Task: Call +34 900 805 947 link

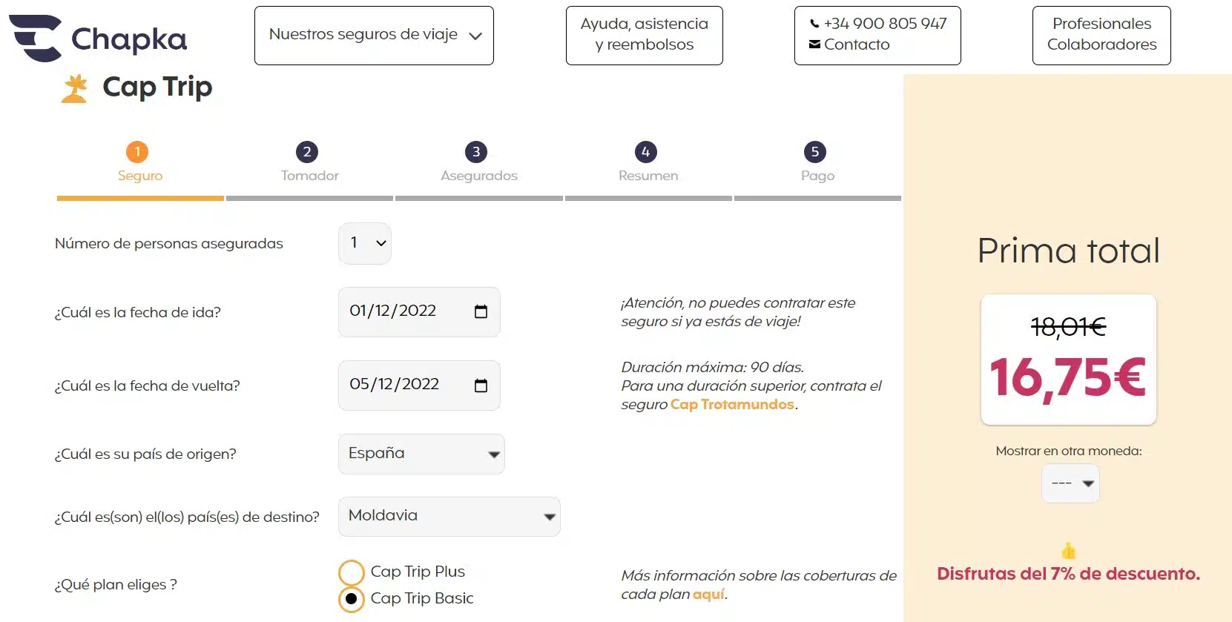Action: (885, 24)
